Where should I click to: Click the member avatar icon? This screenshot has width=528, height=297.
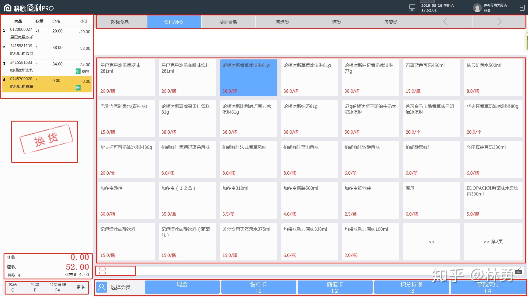coord(101,287)
